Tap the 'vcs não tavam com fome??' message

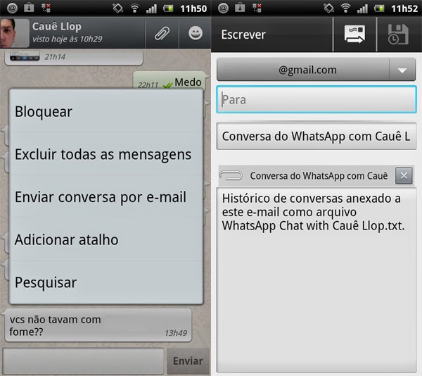tap(98, 325)
